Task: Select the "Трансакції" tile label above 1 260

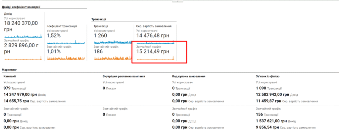Action: [101, 26]
